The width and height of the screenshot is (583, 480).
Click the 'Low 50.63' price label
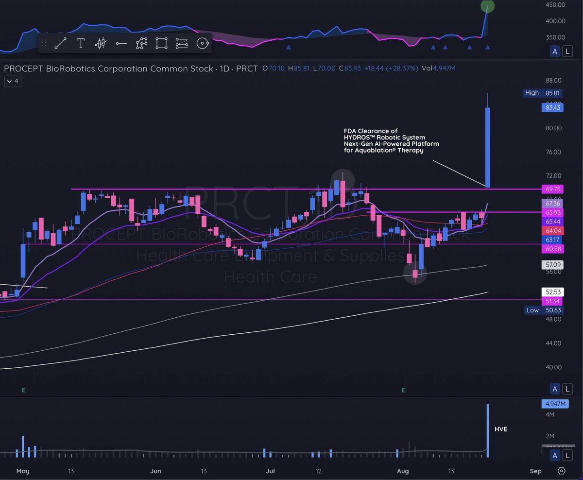[543, 310]
